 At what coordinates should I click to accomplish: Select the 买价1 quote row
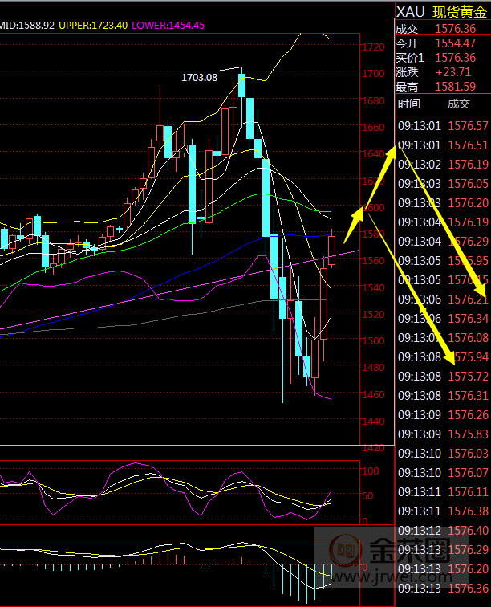click(442, 57)
